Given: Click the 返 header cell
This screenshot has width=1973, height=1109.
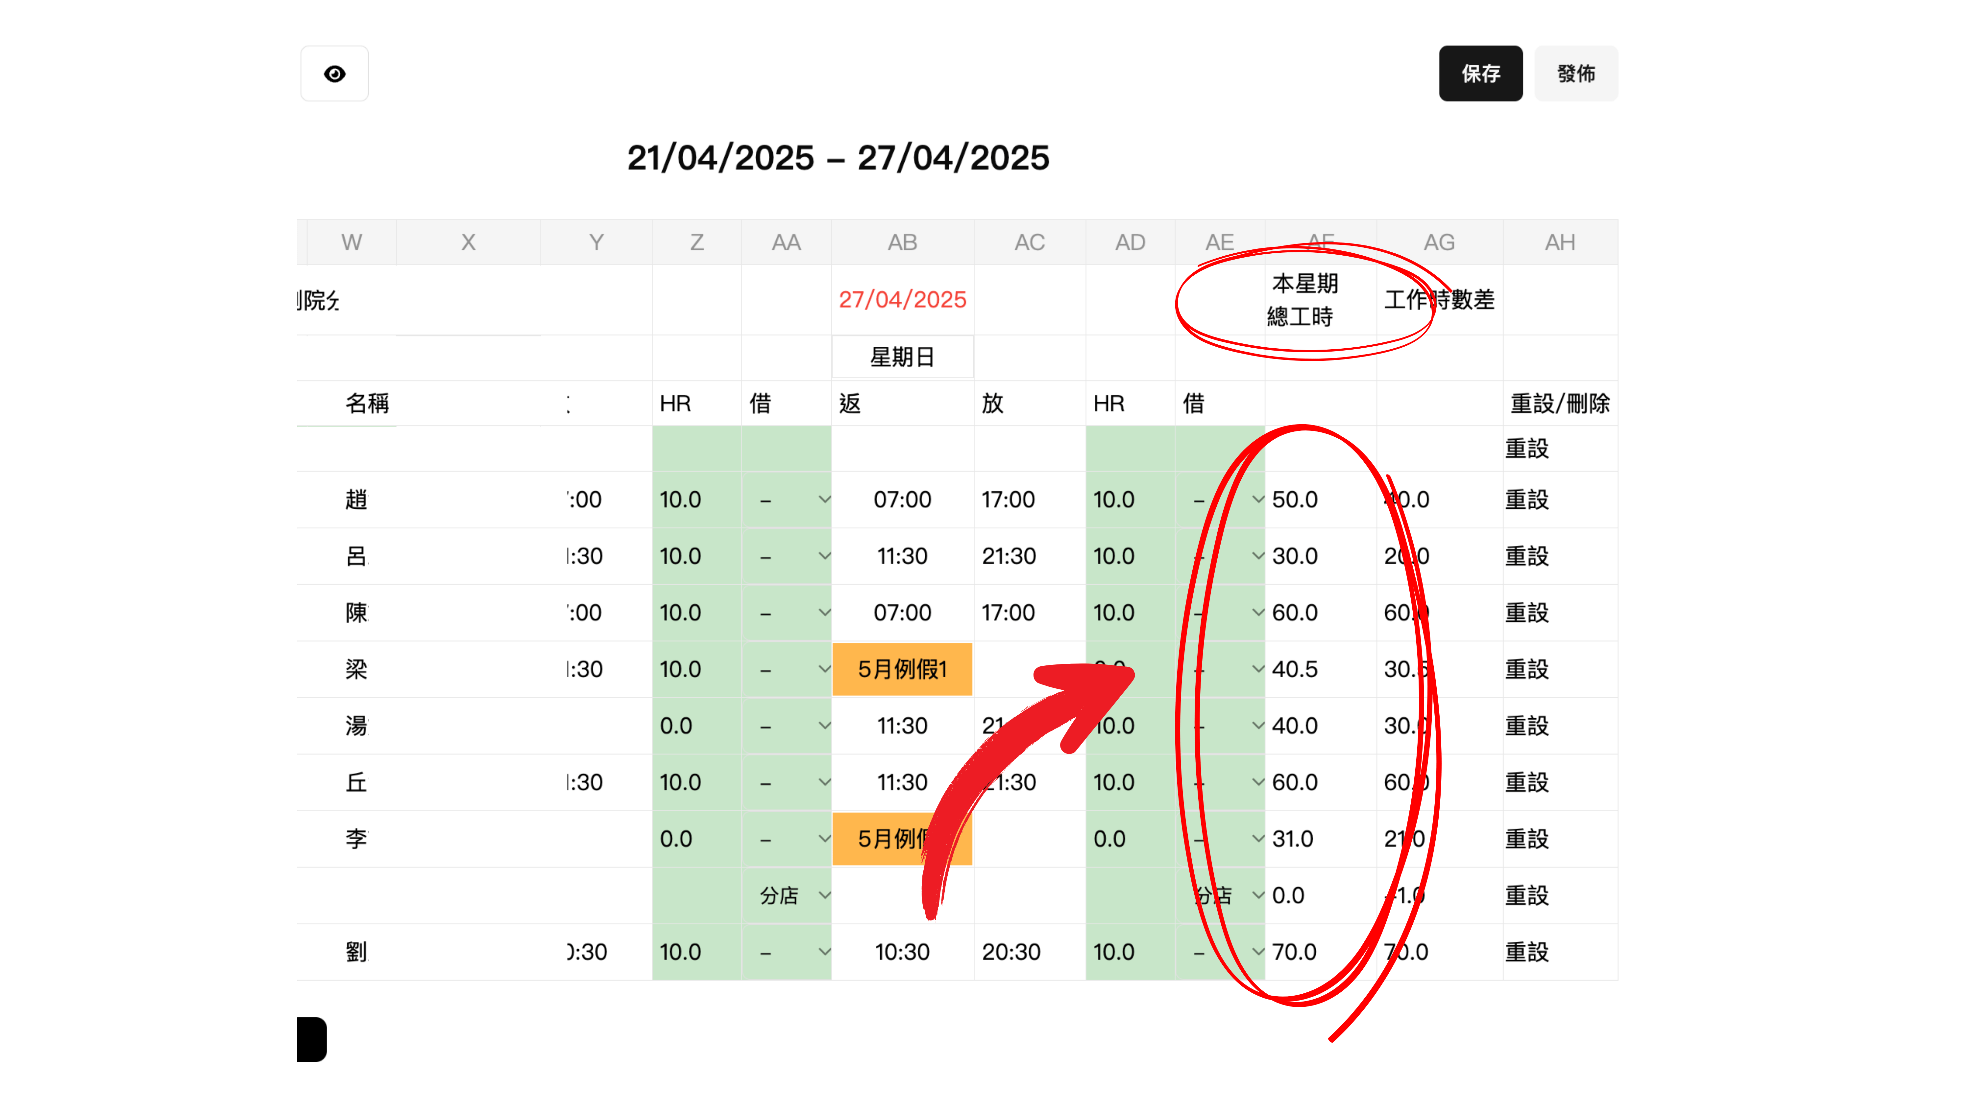Looking at the screenshot, I should click(x=902, y=403).
